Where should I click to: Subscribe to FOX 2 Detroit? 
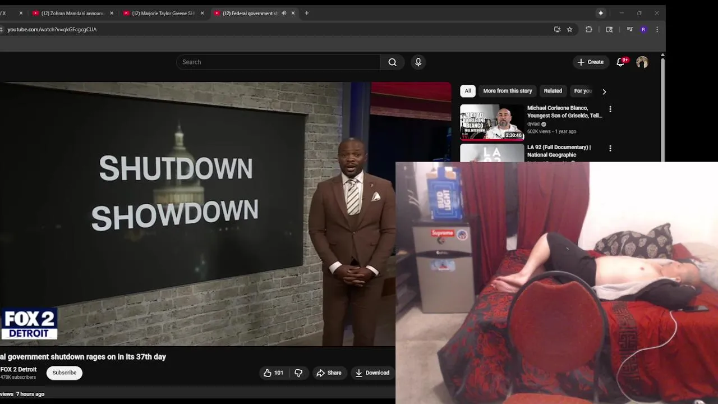65,373
